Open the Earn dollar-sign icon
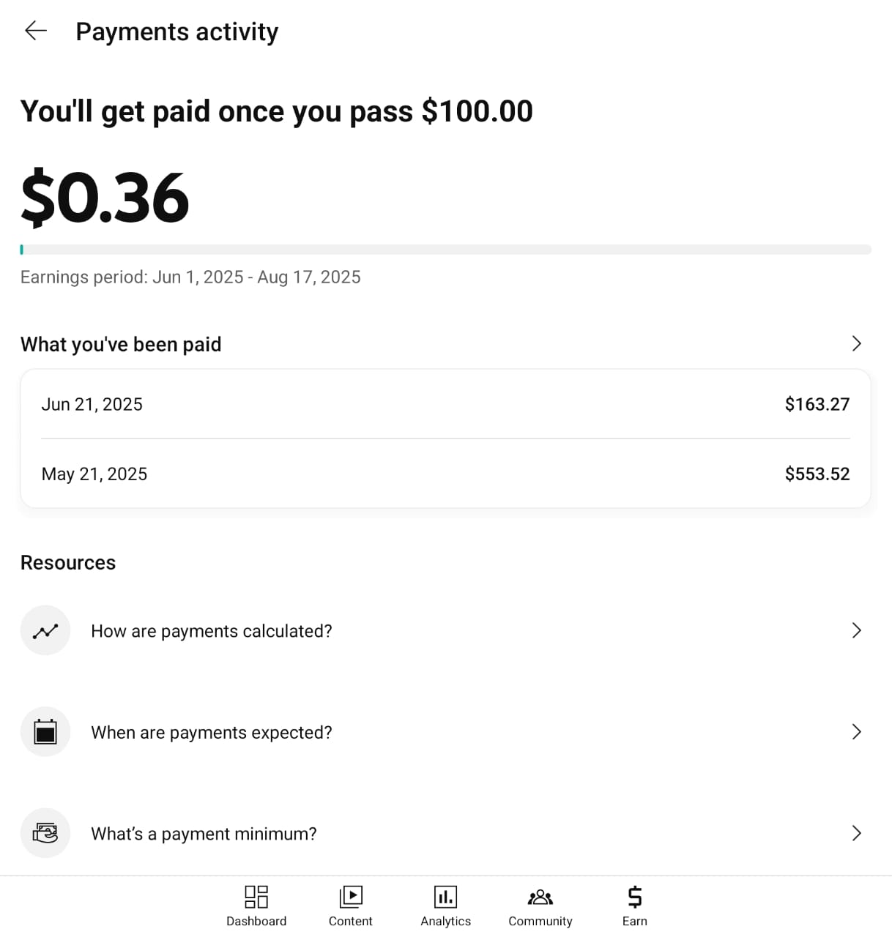The height and width of the screenshot is (937, 892). tap(635, 896)
